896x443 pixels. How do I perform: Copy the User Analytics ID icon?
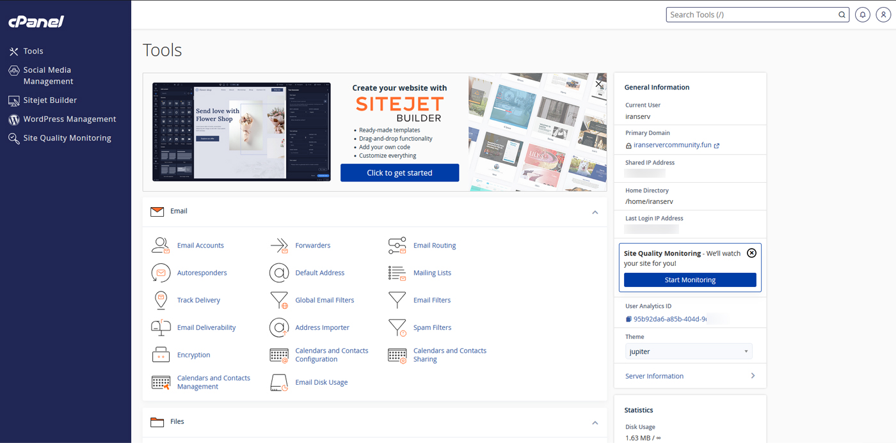point(628,319)
